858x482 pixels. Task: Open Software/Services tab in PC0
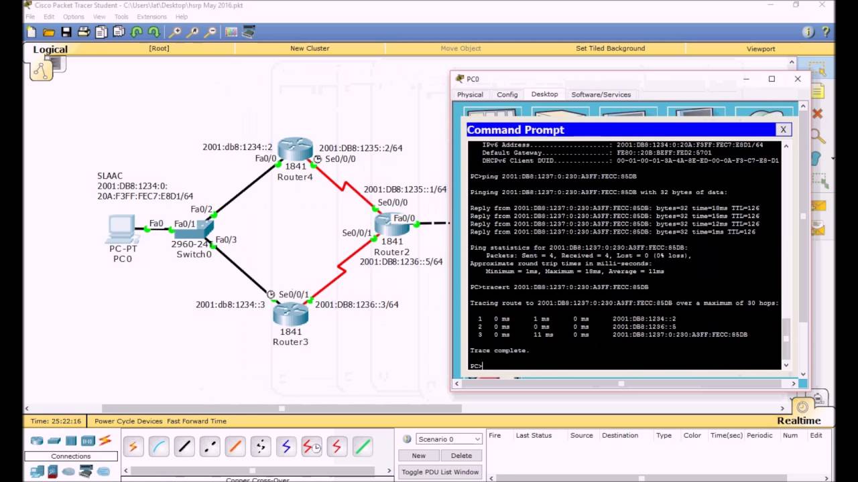(601, 94)
